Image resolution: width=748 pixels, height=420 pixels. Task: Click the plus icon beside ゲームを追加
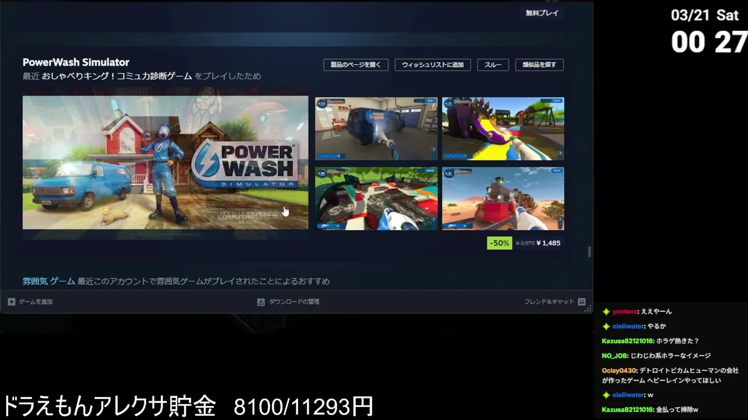[12, 302]
